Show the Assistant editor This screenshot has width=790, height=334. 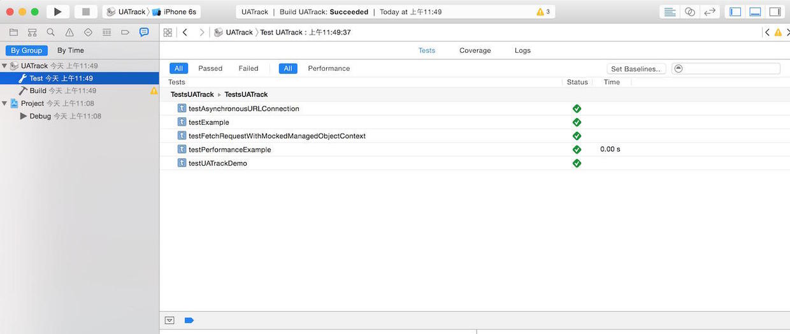689,11
